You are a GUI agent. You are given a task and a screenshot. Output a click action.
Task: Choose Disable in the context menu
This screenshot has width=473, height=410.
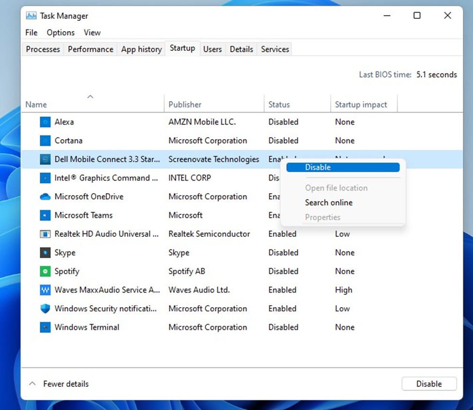point(343,167)
